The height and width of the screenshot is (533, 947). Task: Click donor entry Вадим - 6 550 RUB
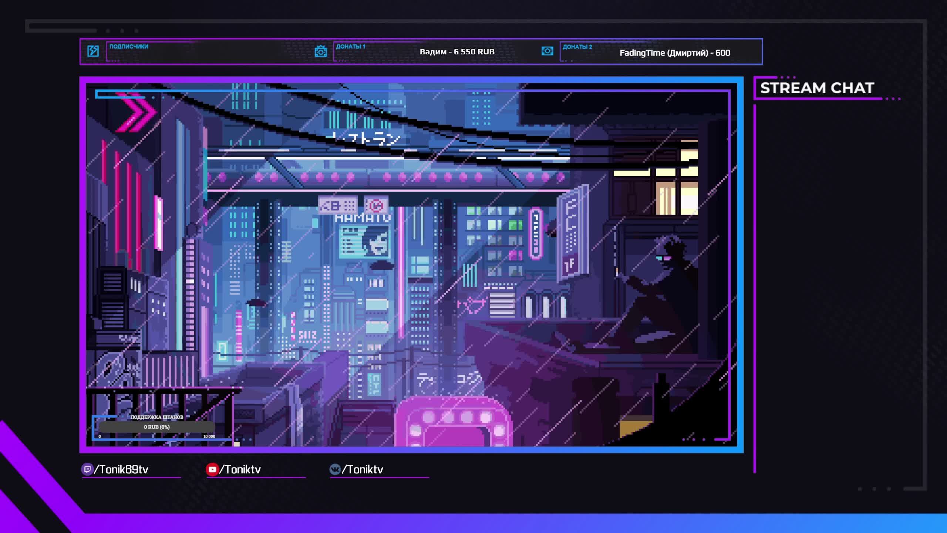(x=457, y=52)
